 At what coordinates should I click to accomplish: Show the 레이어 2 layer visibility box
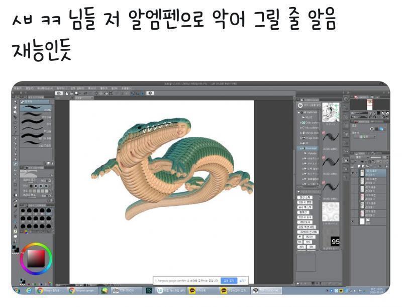[x=353, y=213]
